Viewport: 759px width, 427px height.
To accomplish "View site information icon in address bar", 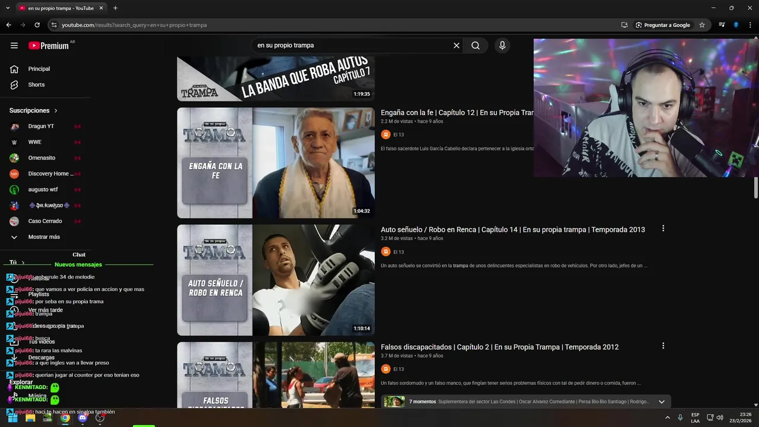I will click(54, 25).
